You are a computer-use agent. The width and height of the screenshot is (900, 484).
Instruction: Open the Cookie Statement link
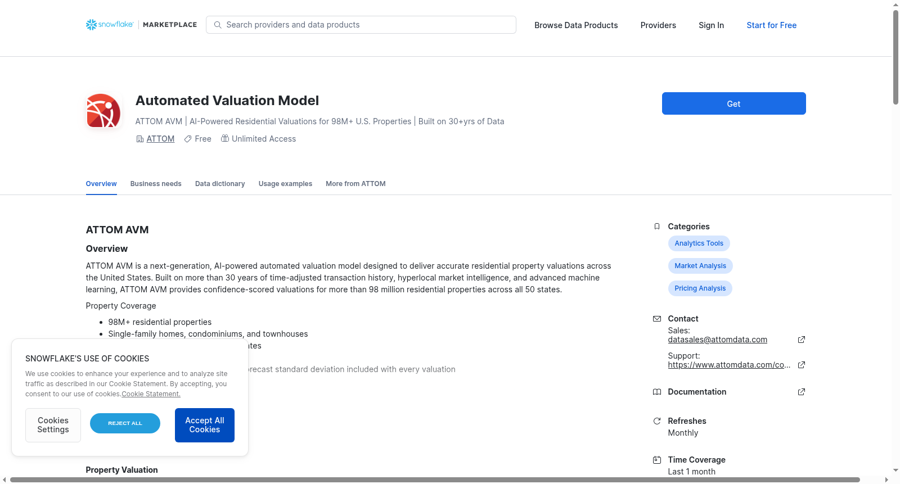[x=151, y=394]
